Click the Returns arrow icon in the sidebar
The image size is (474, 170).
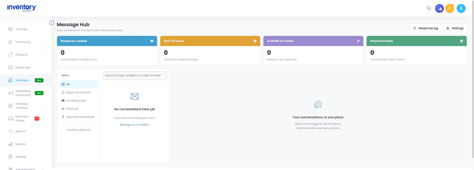pyautogui.click(x=11, y=131)
